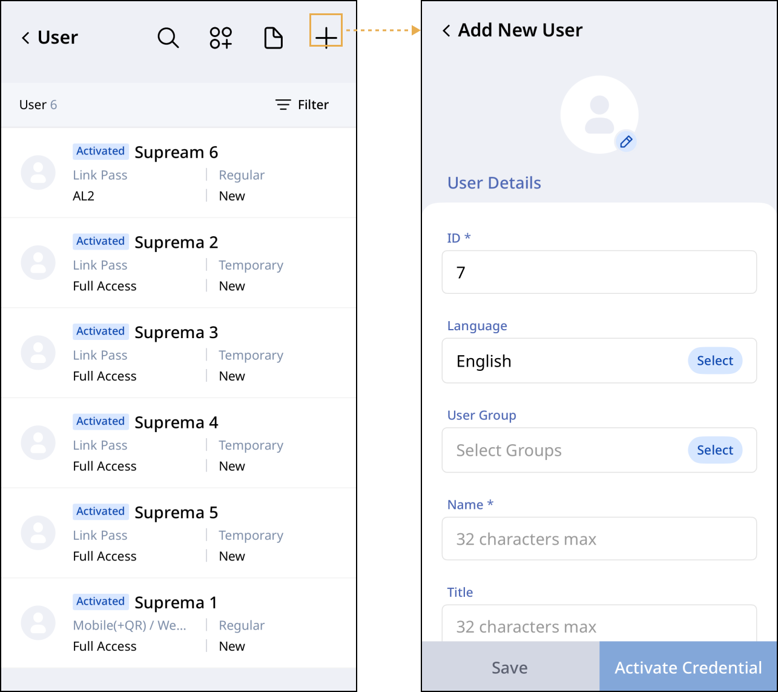
Task: Go back from Add New User
Action: coord(446,30)
